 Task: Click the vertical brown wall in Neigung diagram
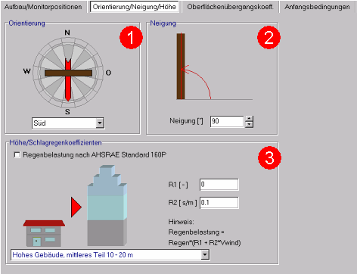tap(181, 67)
